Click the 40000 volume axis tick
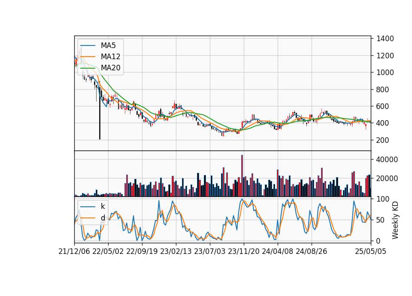This screenshot has width=412, height=296. tap(387, 160)
